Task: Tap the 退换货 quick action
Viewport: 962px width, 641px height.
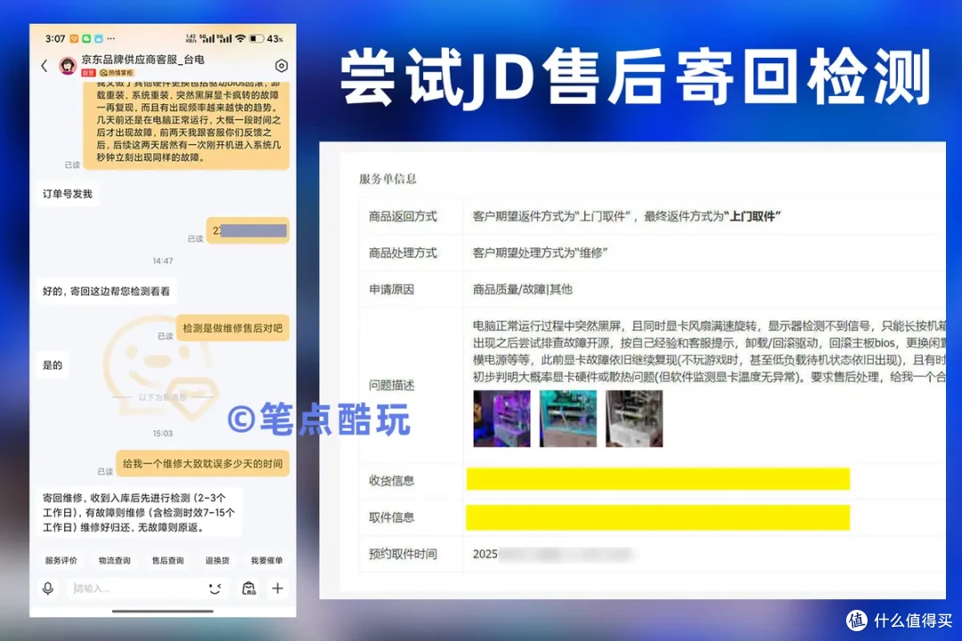Action: pos(217,560)
